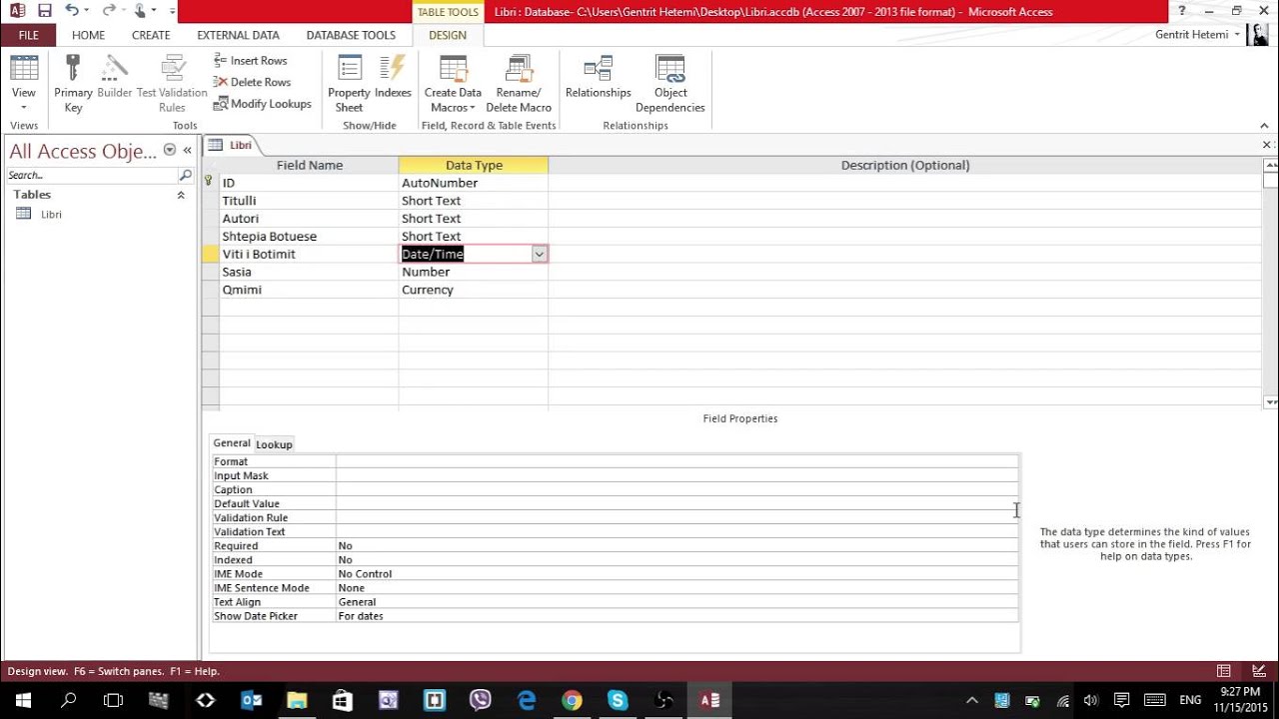Click the Builder wand icon
This screenshot has height=719, width=1279.
pos(114,76)
